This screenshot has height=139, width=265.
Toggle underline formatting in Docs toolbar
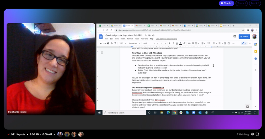177,43
